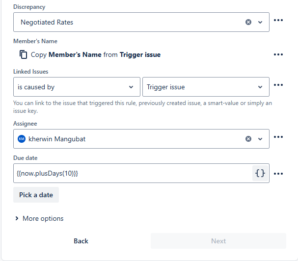
Task: Click into the Due date smart value field
Action: [x=133, y=173]
